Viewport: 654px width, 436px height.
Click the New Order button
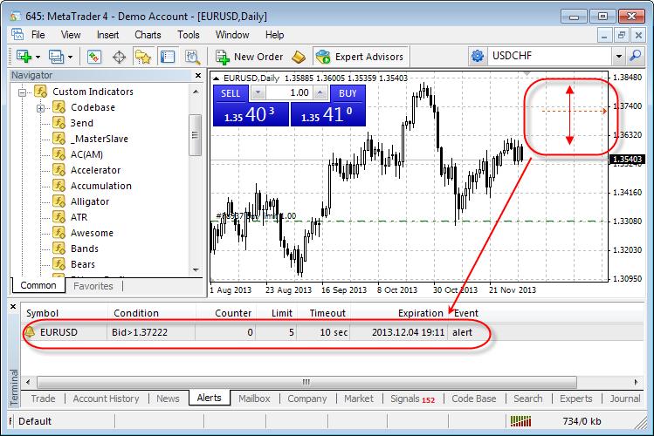[x=250, y=57]
